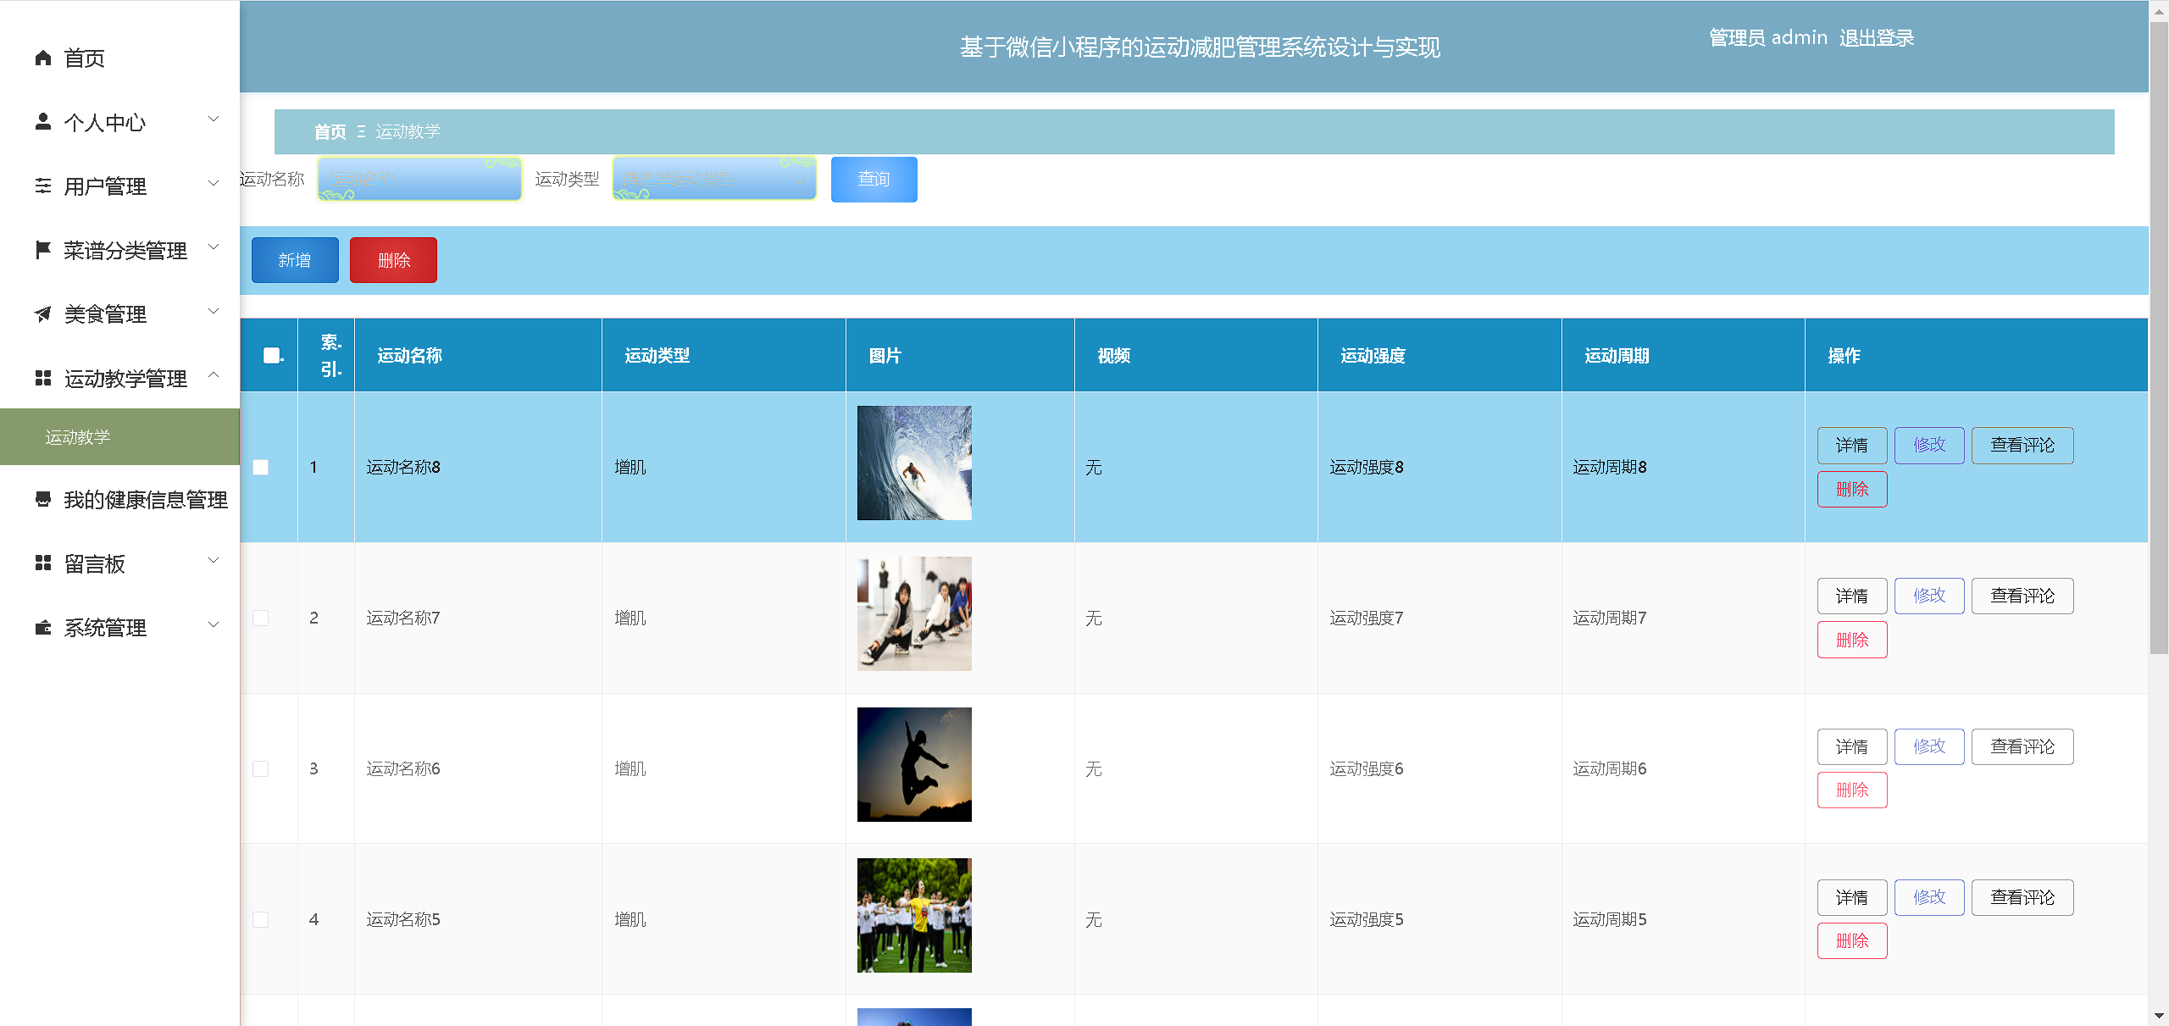This screenshot has width=2169, height=1026.
Task: Click the 菜谱分类管理 flag icon
Action: coord(43,249)
